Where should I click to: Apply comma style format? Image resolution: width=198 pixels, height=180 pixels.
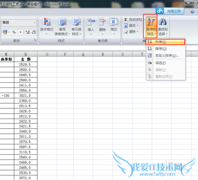(x=20, y=32)
